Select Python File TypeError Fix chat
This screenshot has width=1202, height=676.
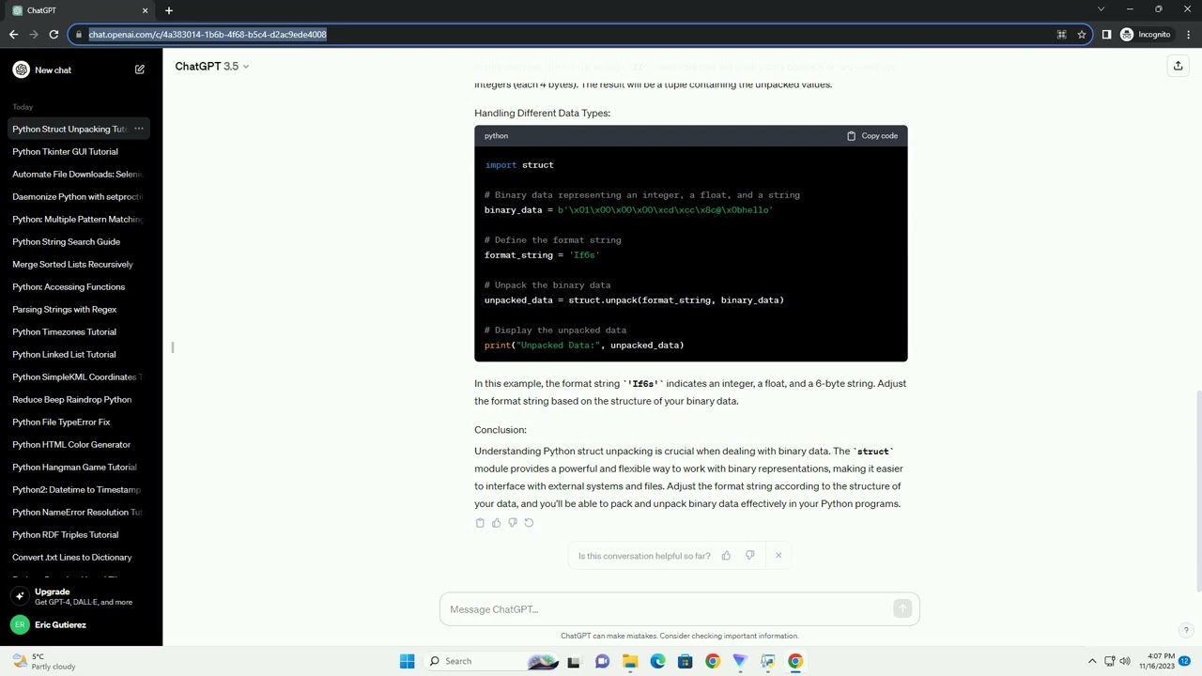tap(81, 422)
